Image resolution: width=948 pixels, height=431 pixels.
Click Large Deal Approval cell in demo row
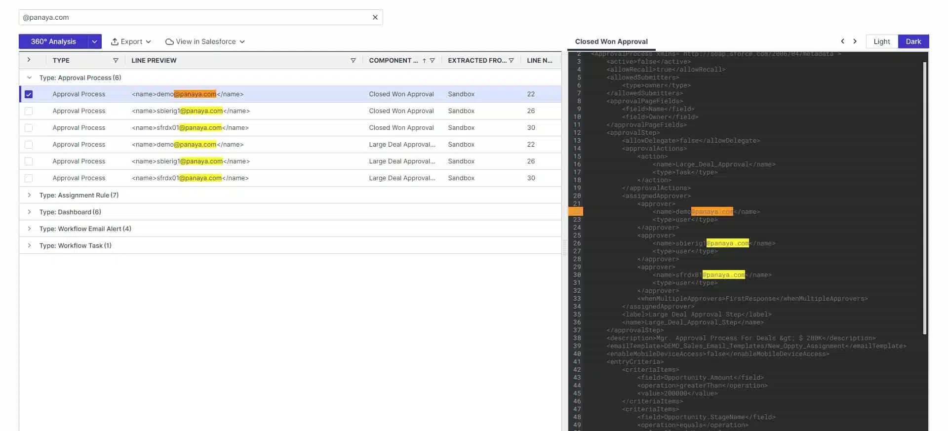[x=402, y=145]
